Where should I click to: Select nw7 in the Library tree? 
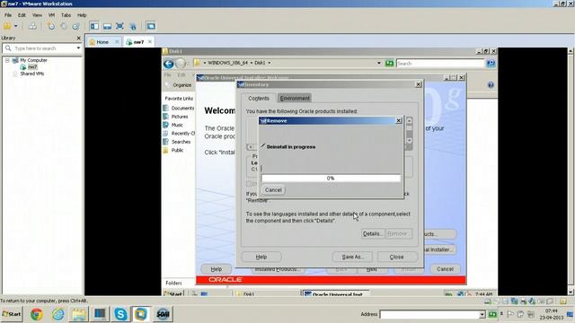click(32, 66)
